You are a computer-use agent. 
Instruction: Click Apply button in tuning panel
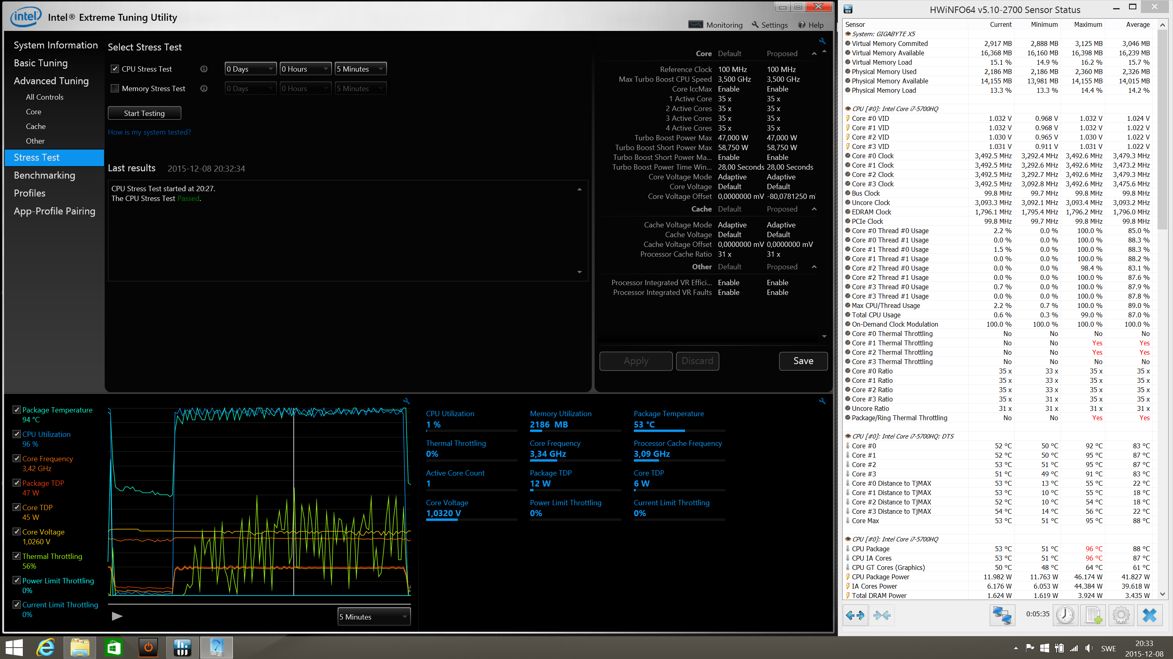[x=636, y=361]
